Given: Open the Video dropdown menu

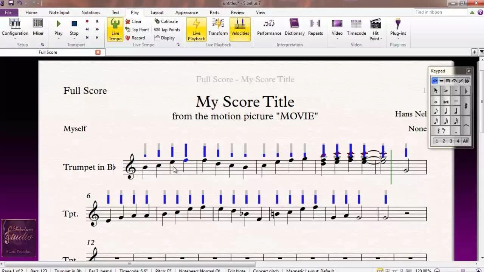Looking at the screenshot, I should pos(337,39).
